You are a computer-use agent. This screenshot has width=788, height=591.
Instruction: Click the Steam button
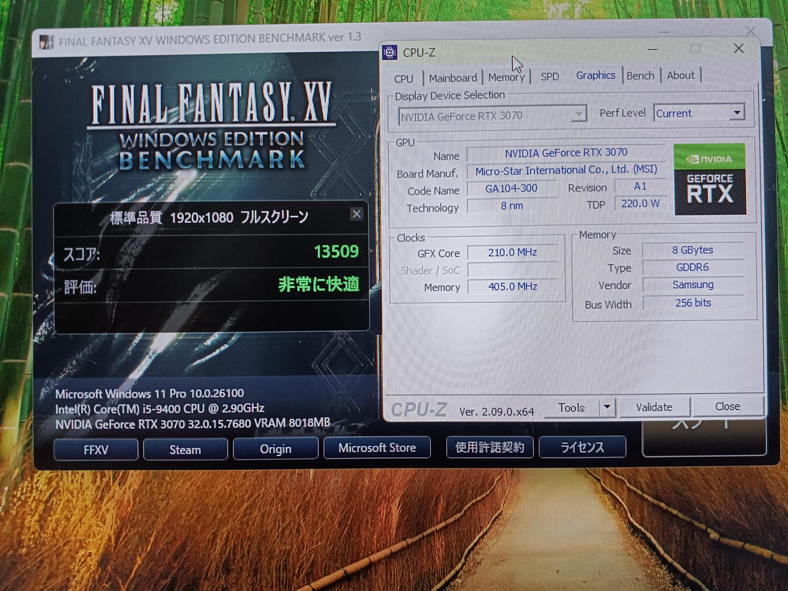185,449
